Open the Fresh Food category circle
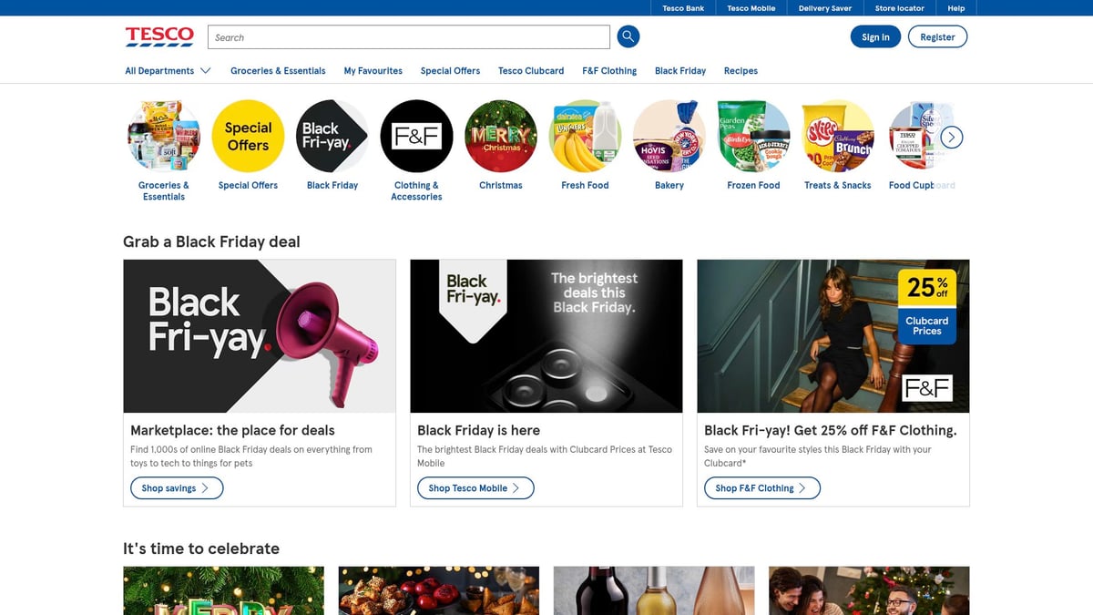 click(x=585, y=137)
